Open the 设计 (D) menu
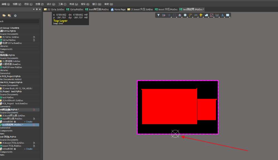The image size is (278, 160). pos(51,4)
